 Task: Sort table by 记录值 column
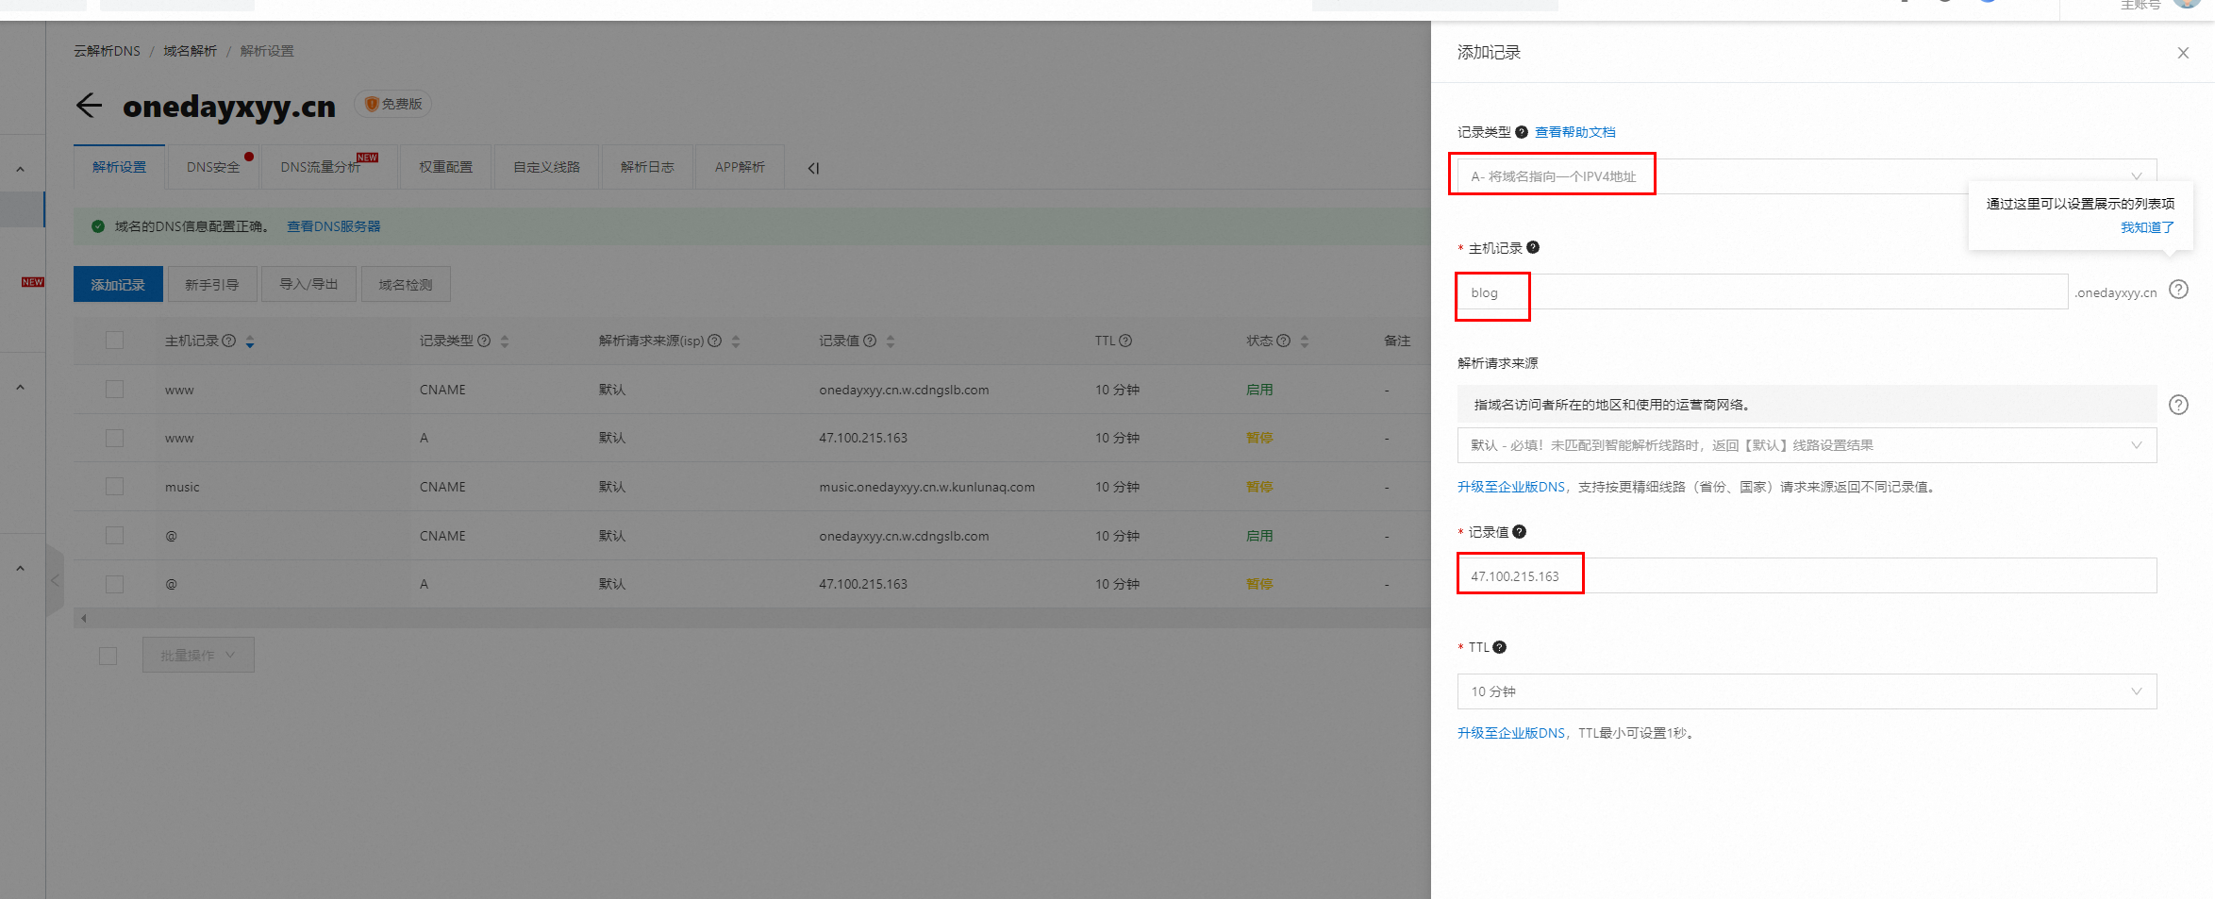(x=891, y=341)
